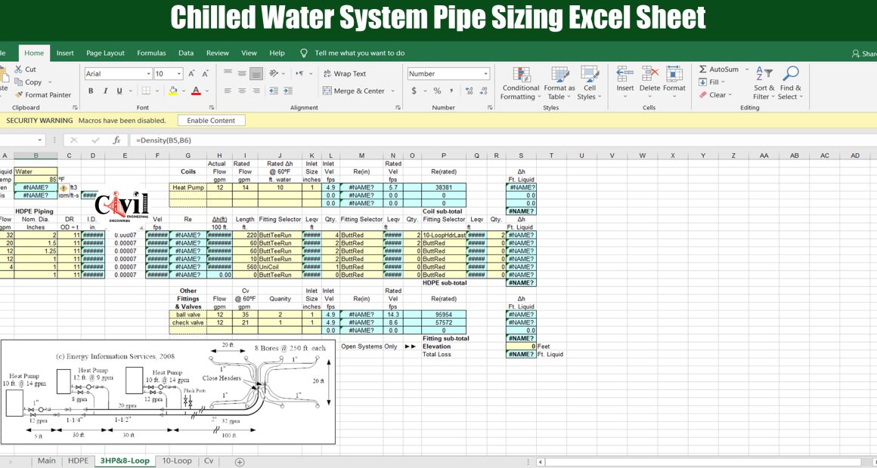
Task: Decrease font size with the smaller A icon
Action: (206, 74)
